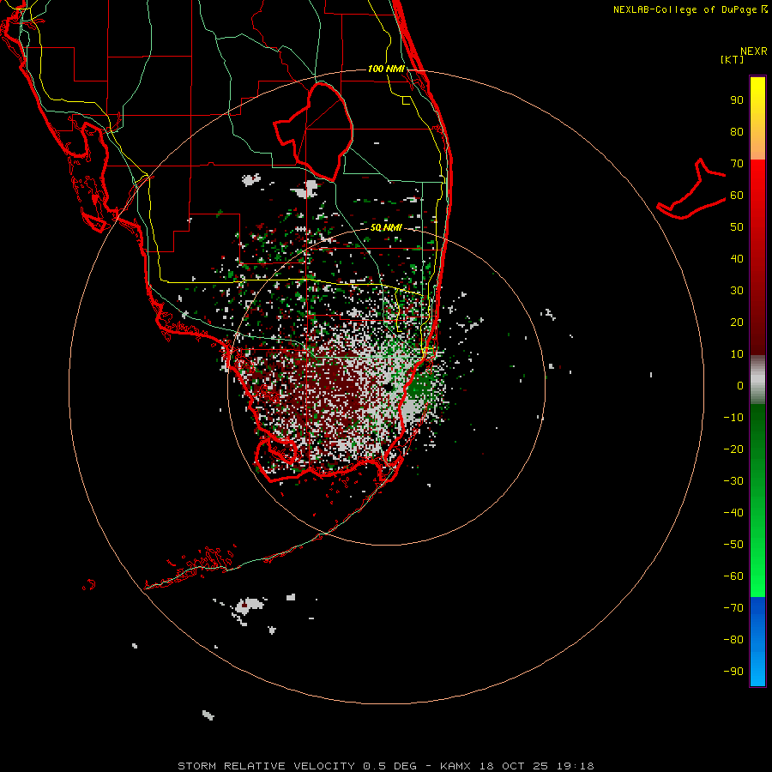This screenshot has height=772, width=772.
Task: Click the 70 value on the velocity scale
Action: coord(737,164)
